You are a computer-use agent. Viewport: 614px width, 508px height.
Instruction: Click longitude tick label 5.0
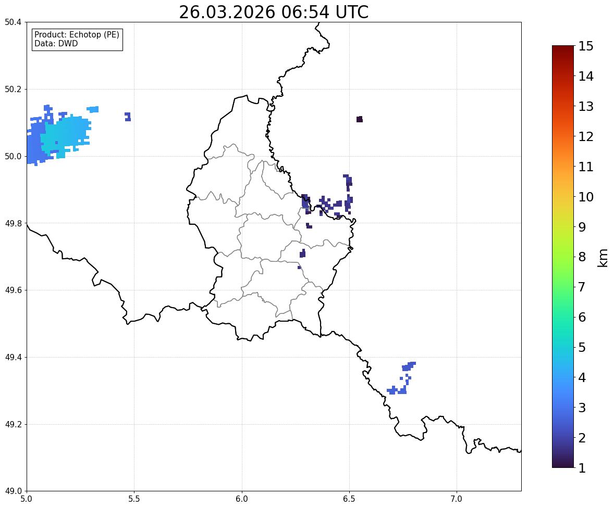pos(27,499)
